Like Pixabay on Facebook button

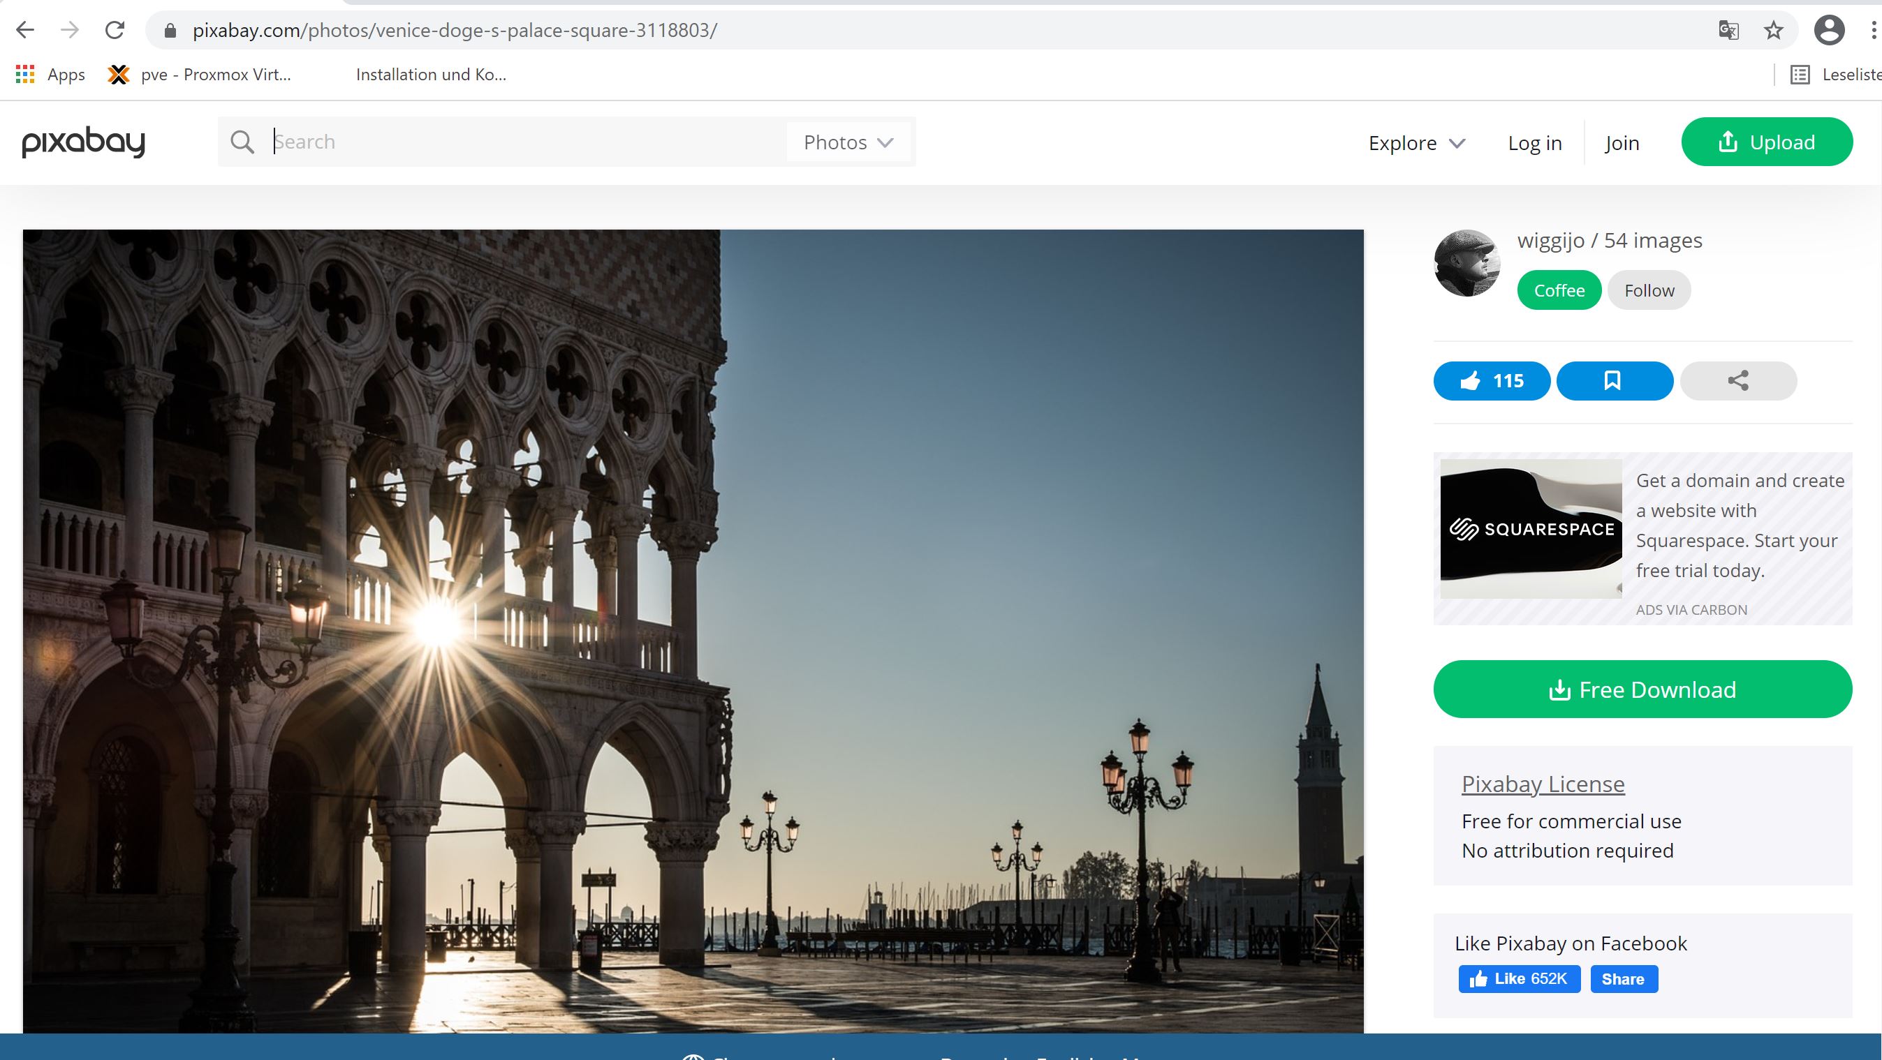(x=1520, y=979)
